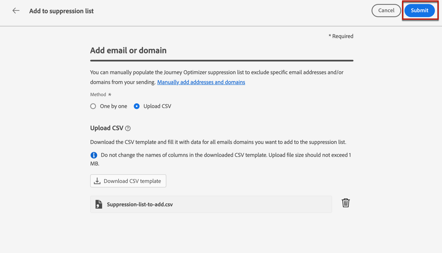
Task: Click the Upload CSV method label
Action: (157, 106)
